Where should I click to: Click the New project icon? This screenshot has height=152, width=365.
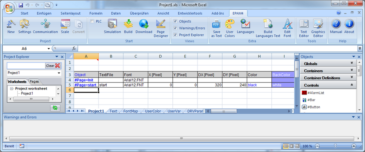(11, 24)
